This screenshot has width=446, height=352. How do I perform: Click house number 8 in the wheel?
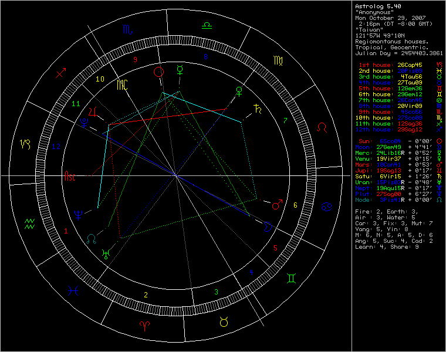(x=205, y=56)
